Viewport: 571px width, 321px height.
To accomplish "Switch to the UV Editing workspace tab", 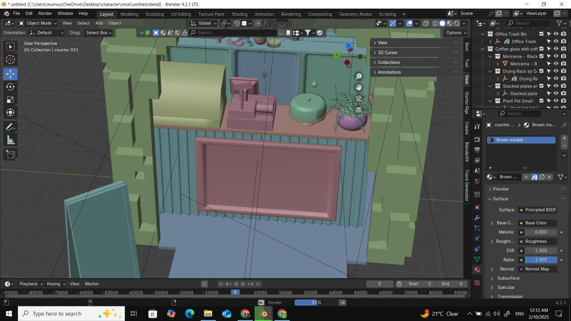I will (181, 14).
